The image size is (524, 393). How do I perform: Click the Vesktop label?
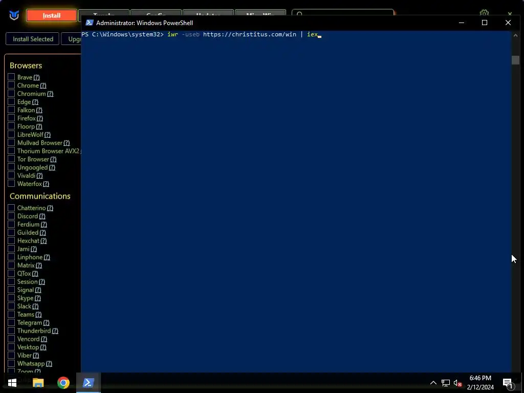28,347
